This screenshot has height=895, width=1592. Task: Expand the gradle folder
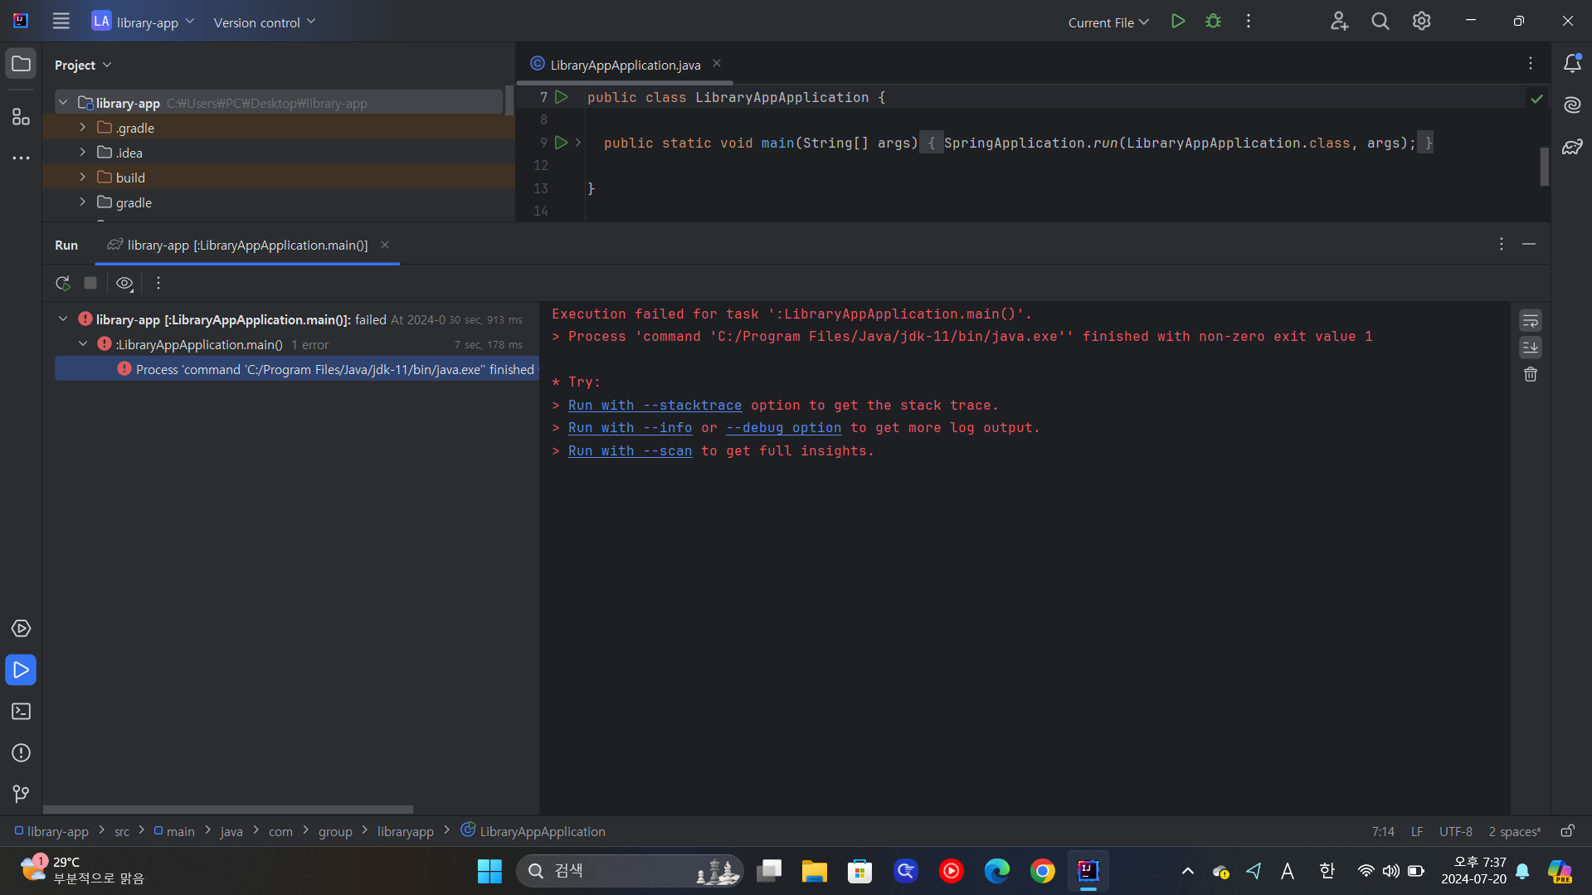83,202
